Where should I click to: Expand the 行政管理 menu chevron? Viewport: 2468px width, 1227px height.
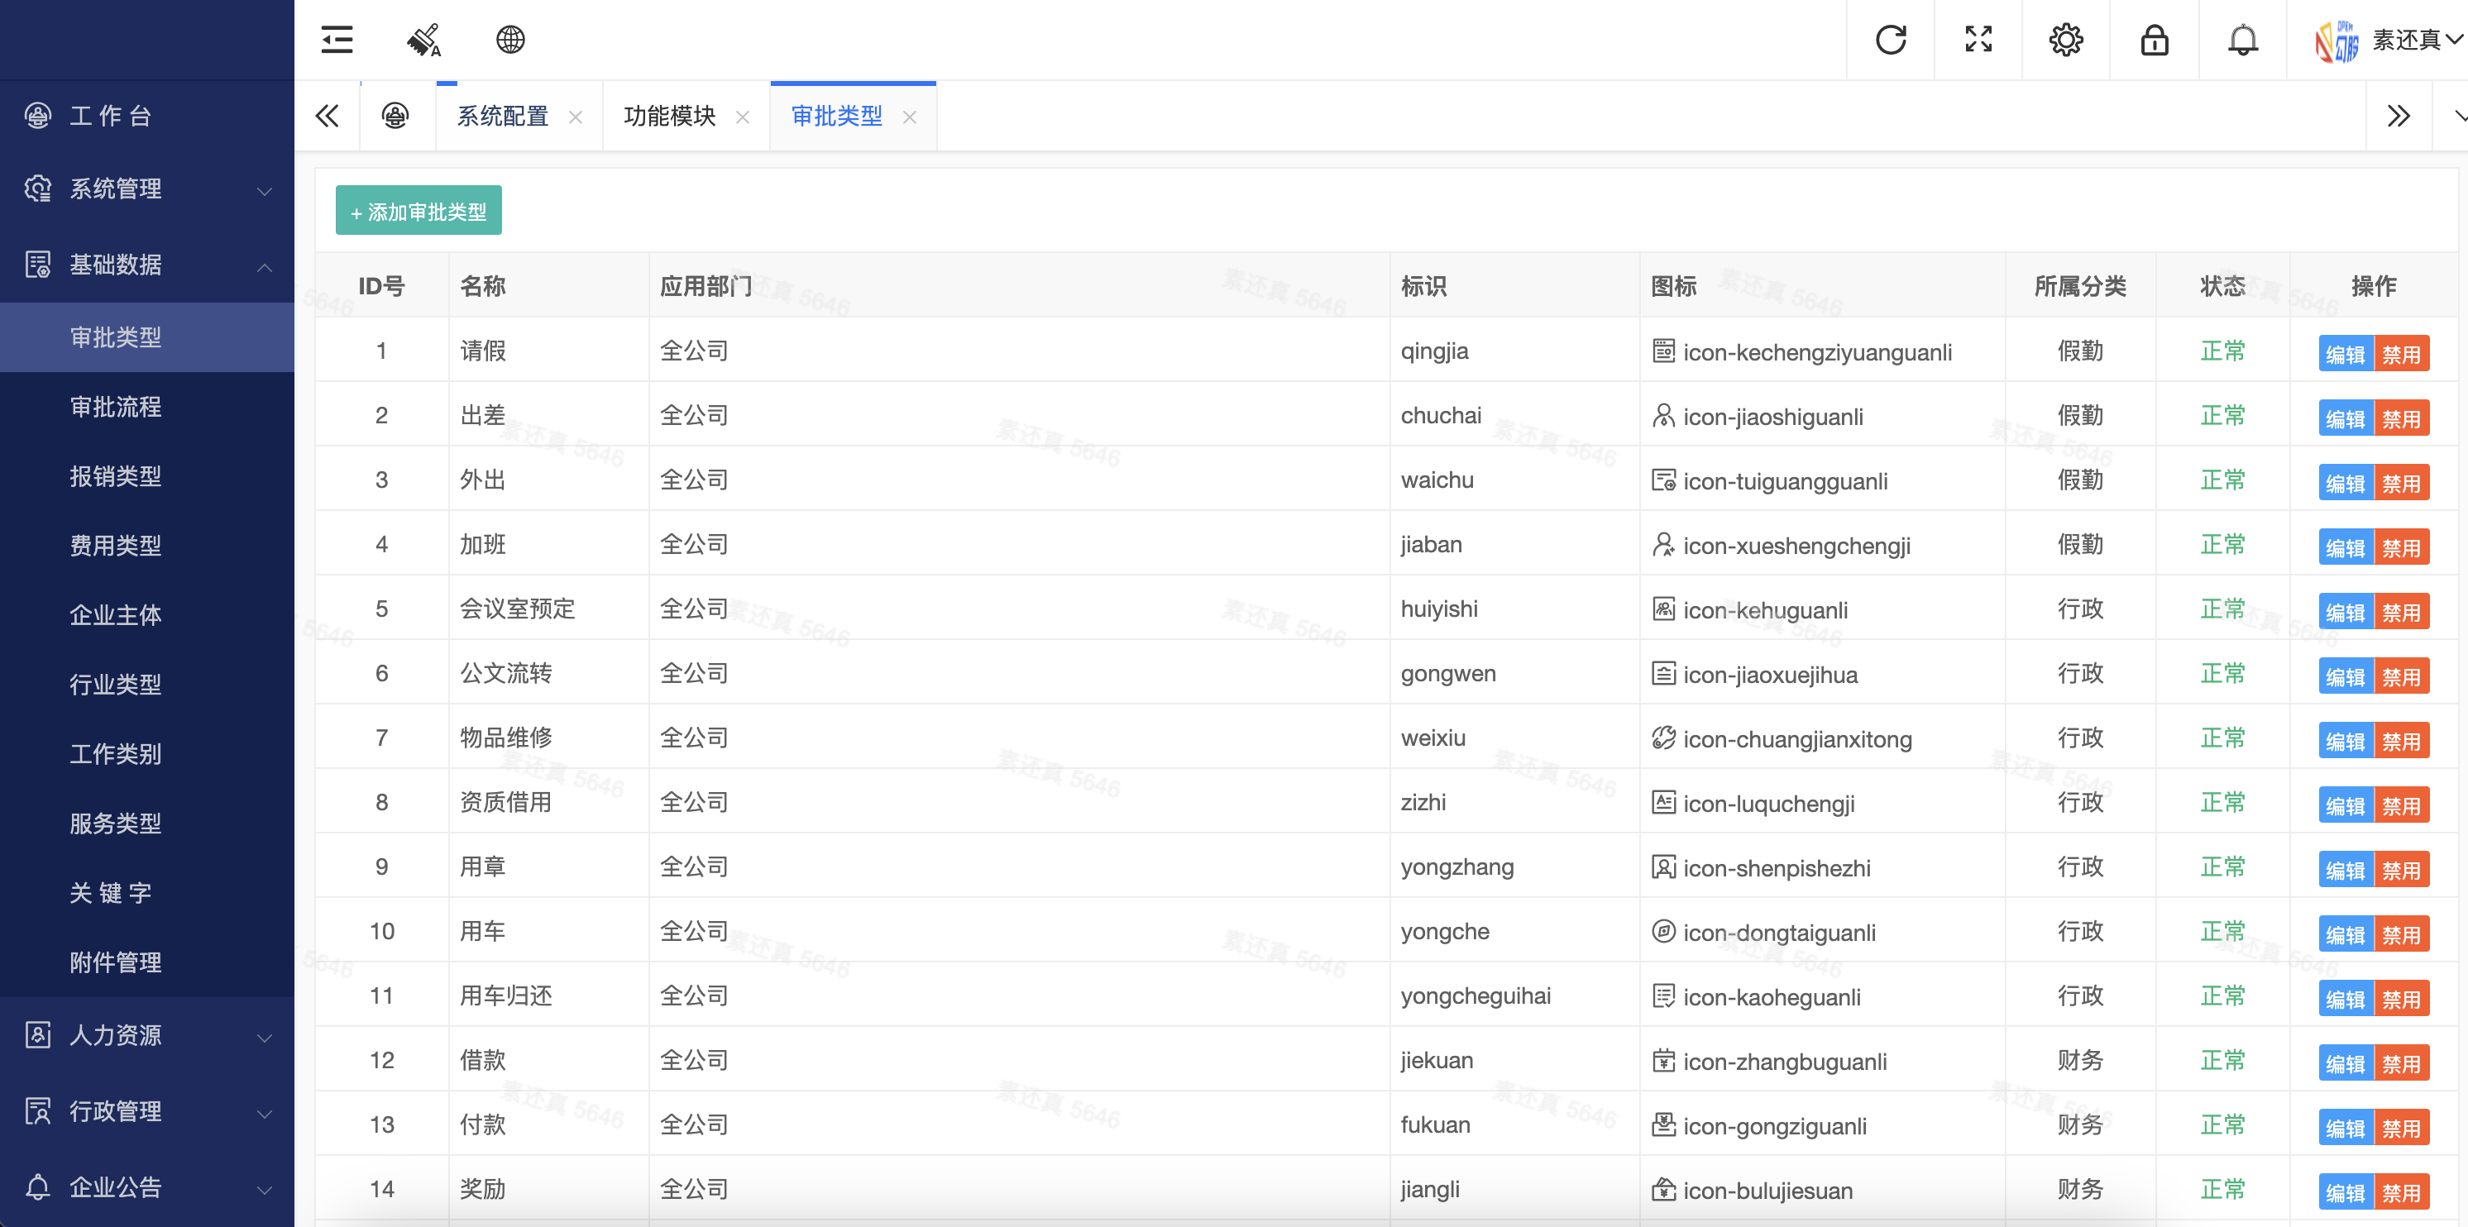(x=265, y=1113)
